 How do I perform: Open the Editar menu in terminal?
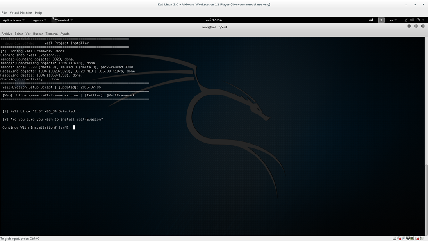click(x=19, y=34)
